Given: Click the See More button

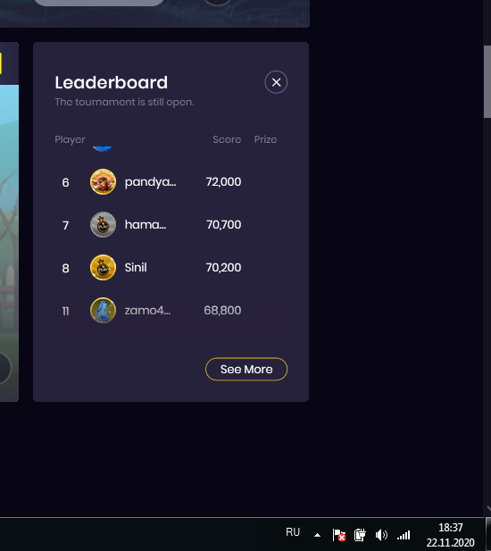Looking at the screenshot, I should (246, 369).
